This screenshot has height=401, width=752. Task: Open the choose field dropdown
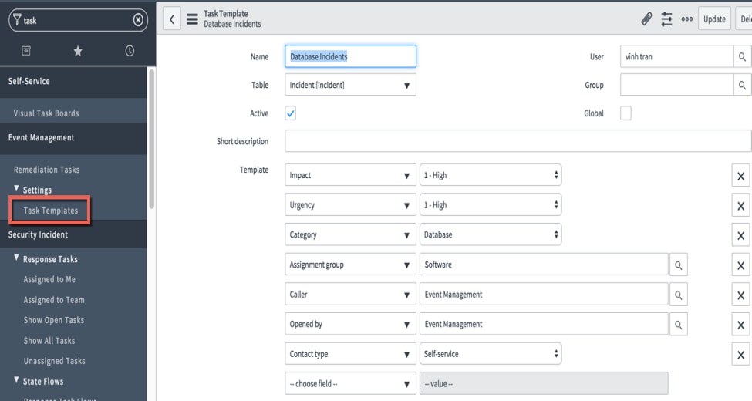(x=350, y=383)
